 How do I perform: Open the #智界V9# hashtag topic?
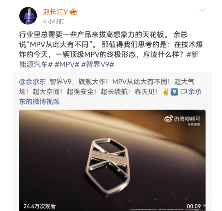tap(98, 64)
